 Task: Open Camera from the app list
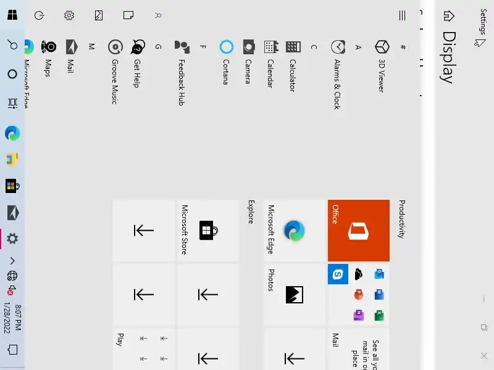pyautogui.click(x=249, y=62)
